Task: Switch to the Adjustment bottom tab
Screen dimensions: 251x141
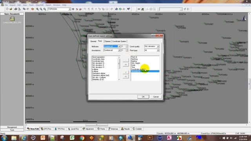Action: point(88,129)
